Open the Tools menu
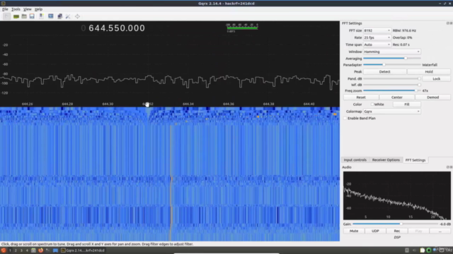Viewport: 453px width, 254px height. 16,9
